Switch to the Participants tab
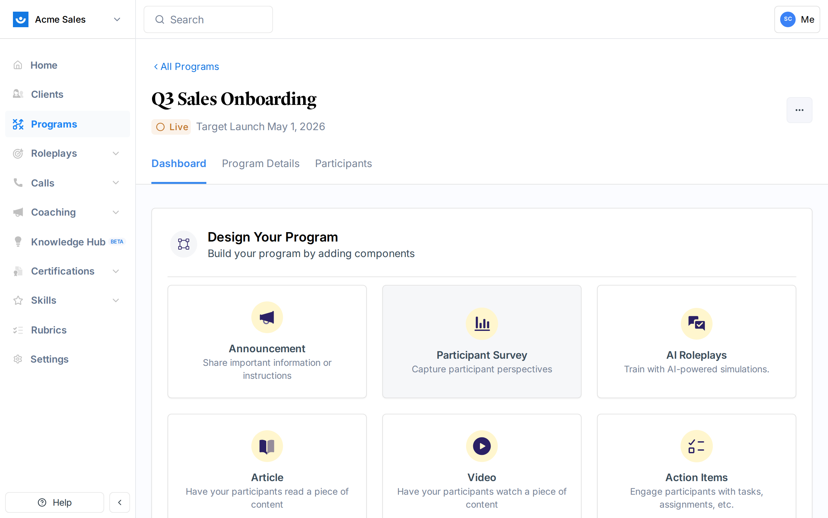The height and width of the screenshot is (518, 828). 343,163
